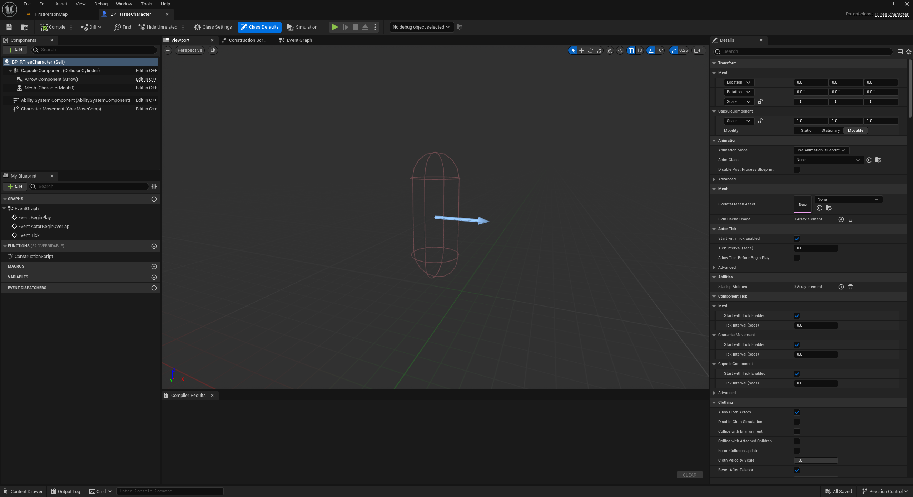Viewport: 913px width, 497px height.
Task: Clear the Compiler Results
Action: click(690, 475)
